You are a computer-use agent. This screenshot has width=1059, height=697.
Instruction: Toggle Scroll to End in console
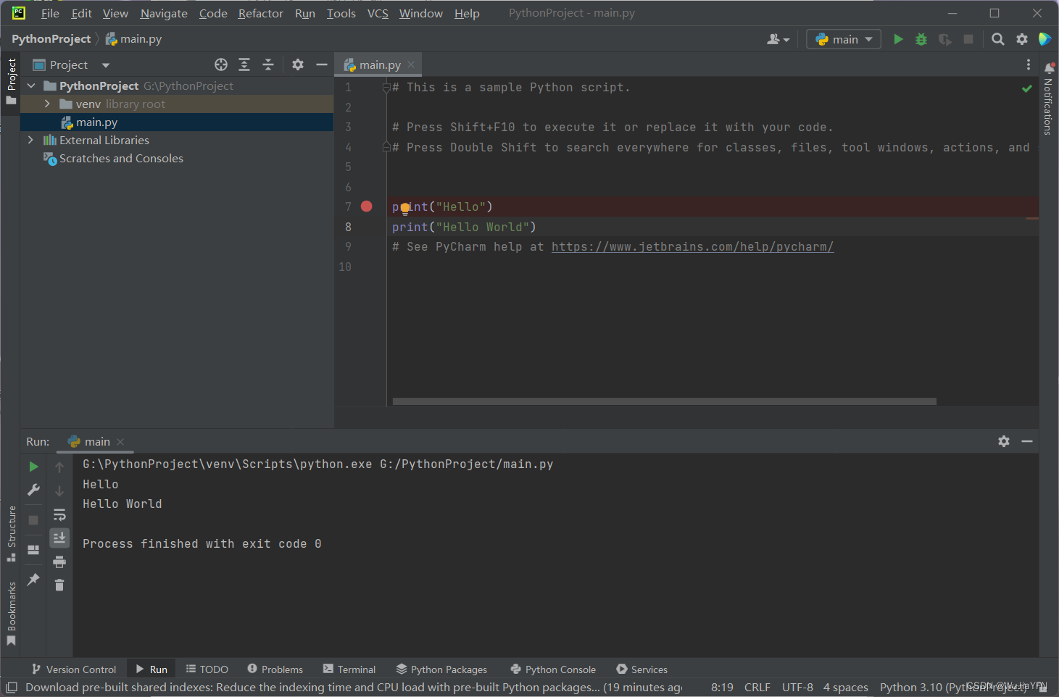pos(59,538)
